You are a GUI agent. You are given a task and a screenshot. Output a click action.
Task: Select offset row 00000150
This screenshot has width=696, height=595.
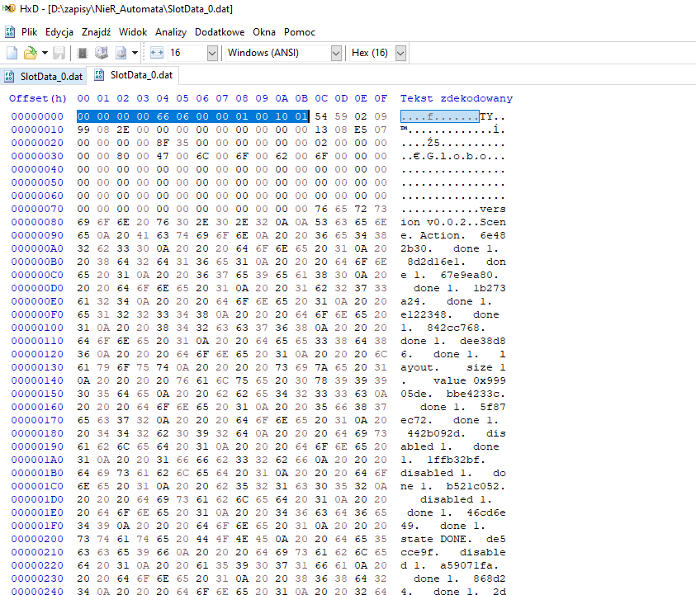click(37, 394)
